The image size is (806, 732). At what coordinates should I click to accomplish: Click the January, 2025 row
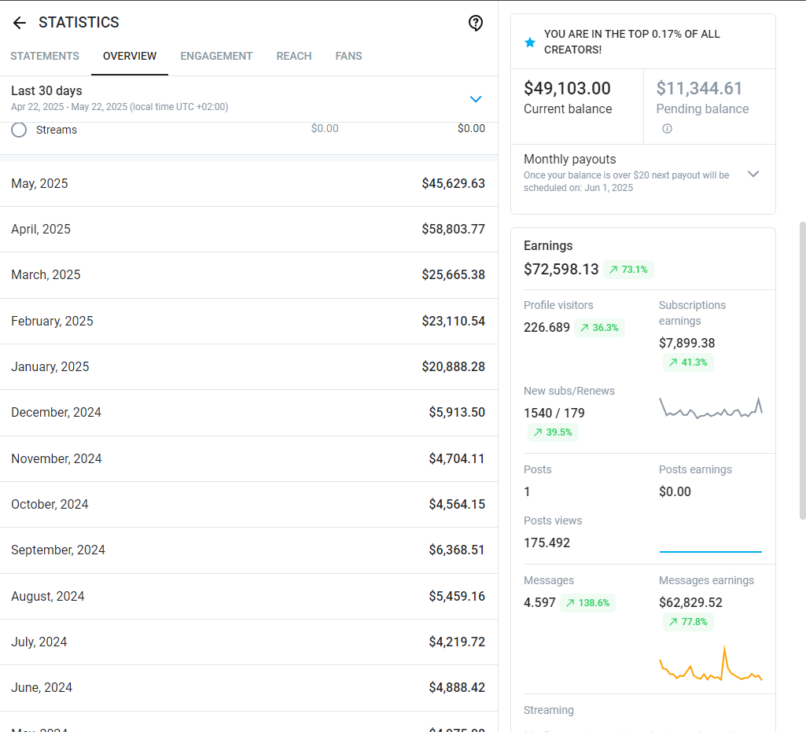tap(248, 367)
